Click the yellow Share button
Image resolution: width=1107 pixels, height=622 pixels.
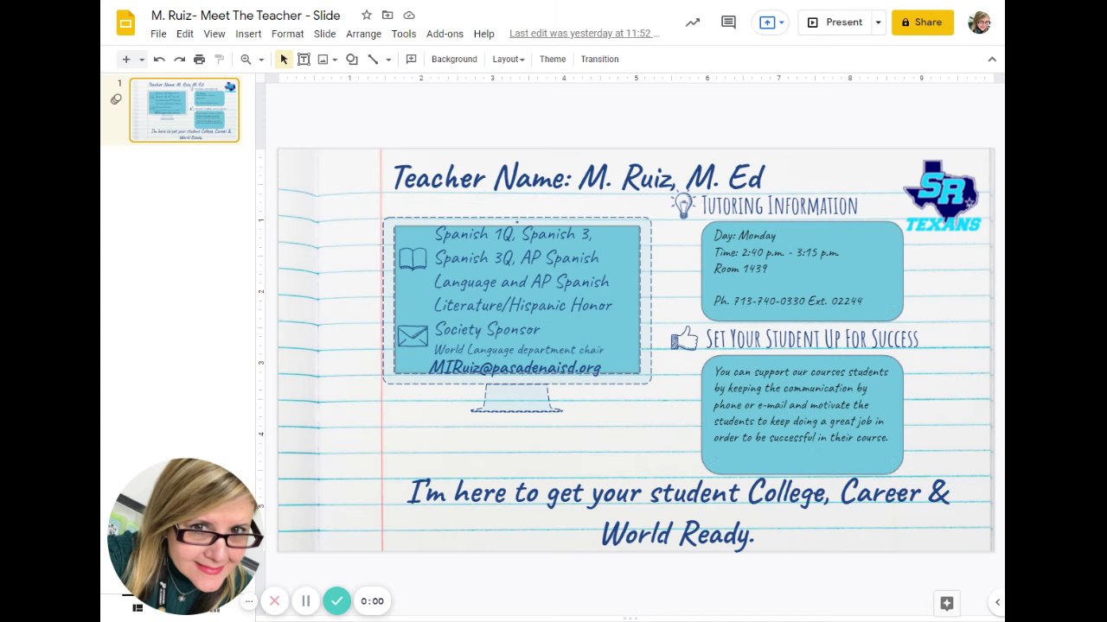click(923, 22)
